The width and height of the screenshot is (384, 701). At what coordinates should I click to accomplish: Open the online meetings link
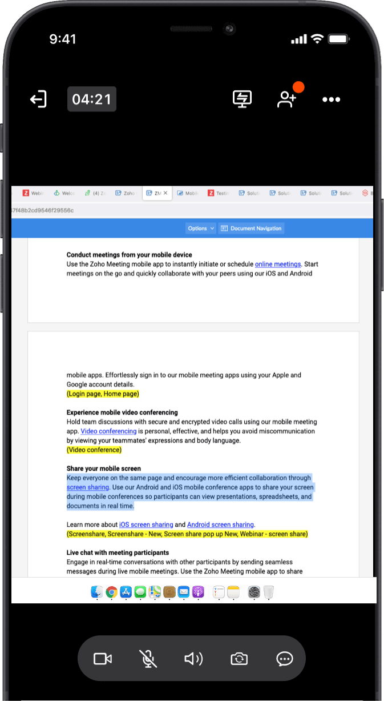coord(278,264)
